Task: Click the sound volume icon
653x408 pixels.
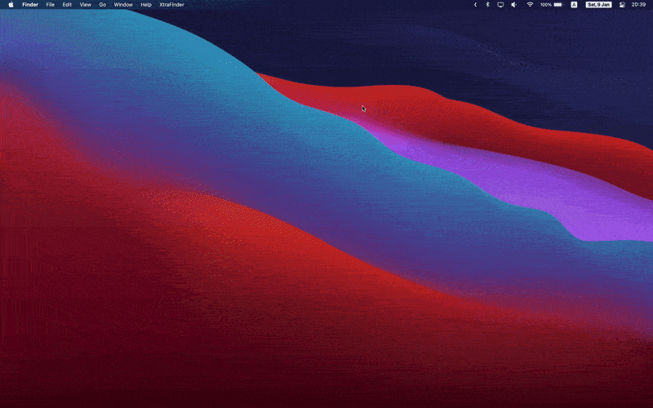Action: (x=514, y=5)
